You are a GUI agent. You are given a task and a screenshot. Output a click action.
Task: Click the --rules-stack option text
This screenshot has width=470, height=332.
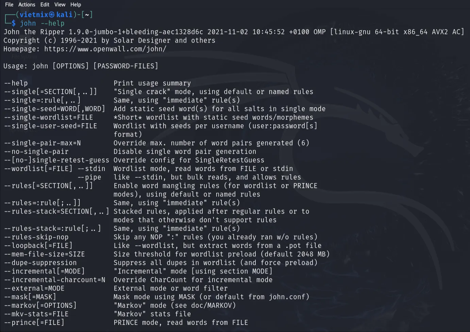[56, 211]
